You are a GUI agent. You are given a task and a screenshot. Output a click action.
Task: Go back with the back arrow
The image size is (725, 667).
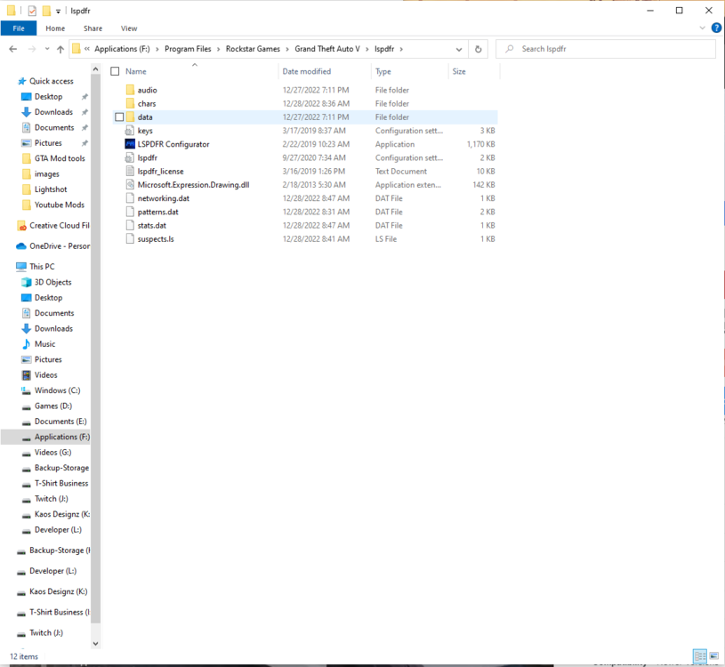[13, 49]
